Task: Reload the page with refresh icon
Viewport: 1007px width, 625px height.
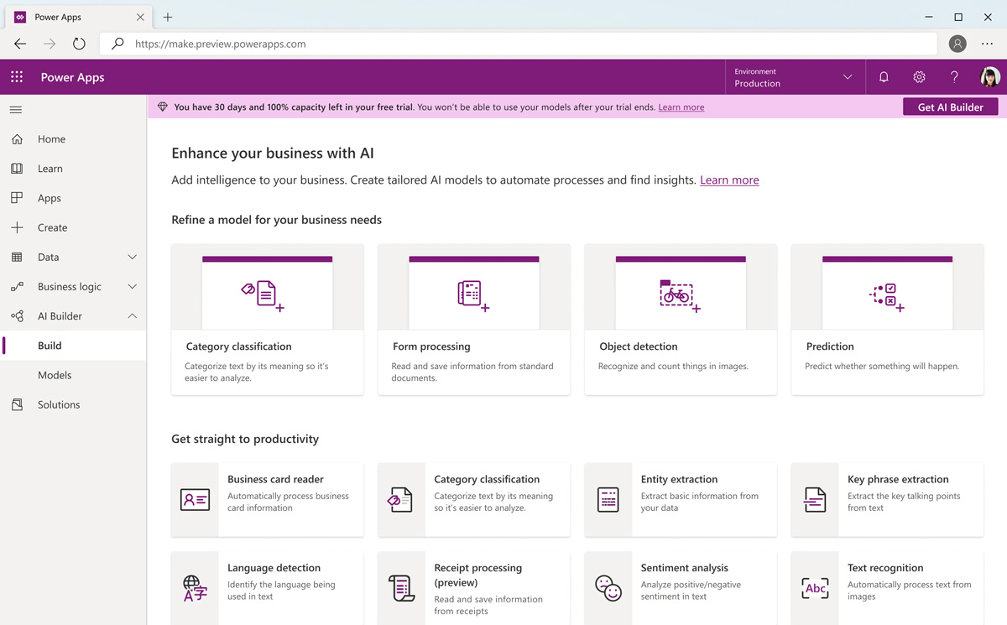Action: click(x=79, y=44)
